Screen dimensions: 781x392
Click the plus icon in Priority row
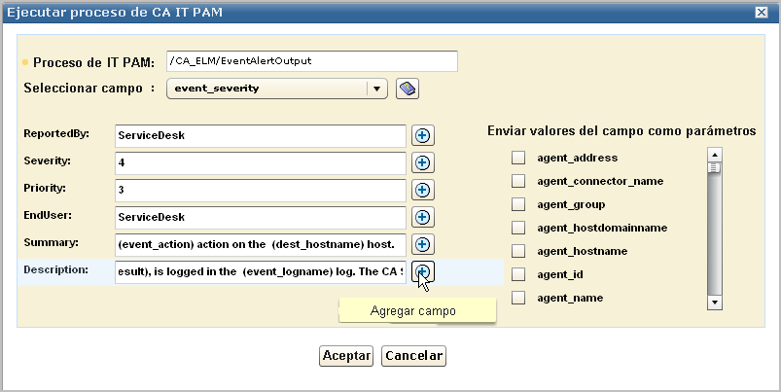tap(422, 190)
